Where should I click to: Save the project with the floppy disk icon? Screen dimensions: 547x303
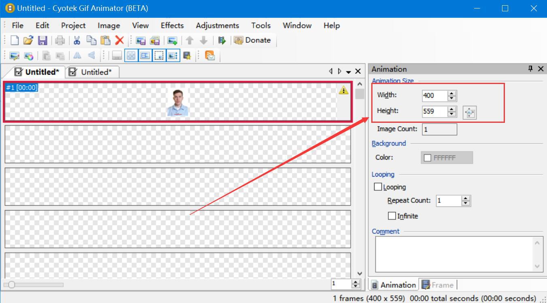pos(43,40)
